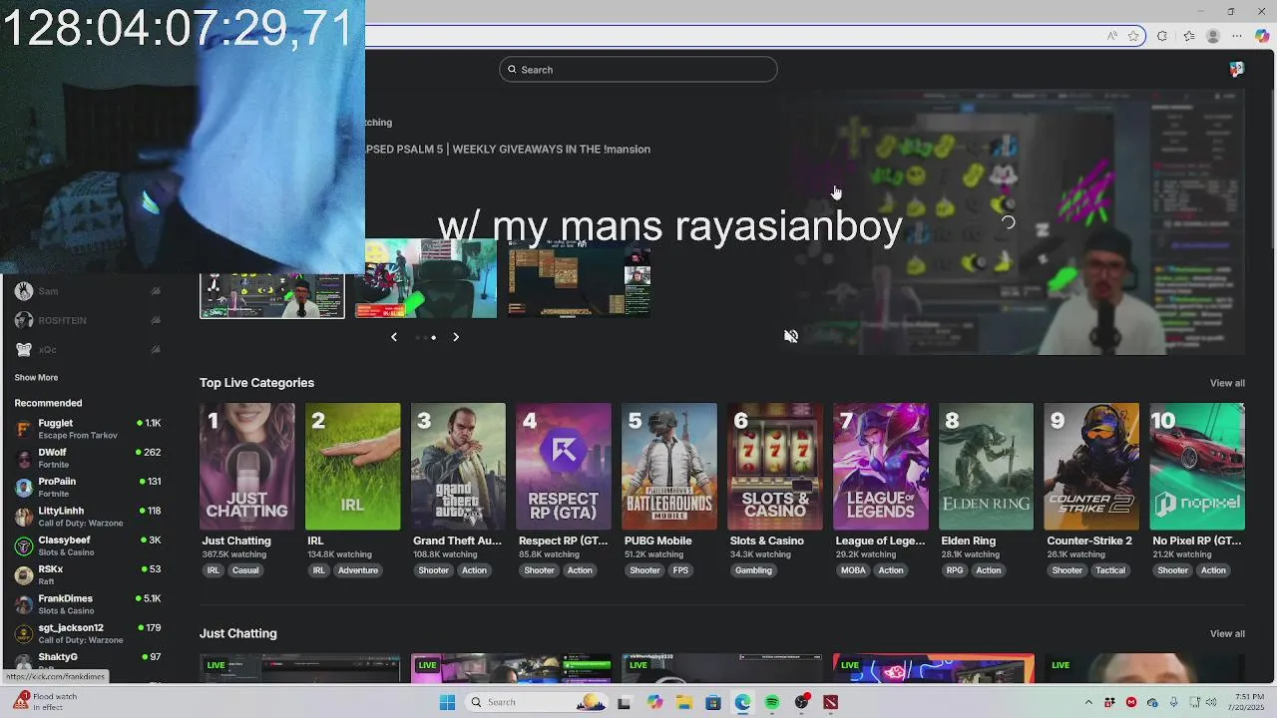Select the Adventure tag under IRL
Viewport: 1277px width, 718px height.
358,570
